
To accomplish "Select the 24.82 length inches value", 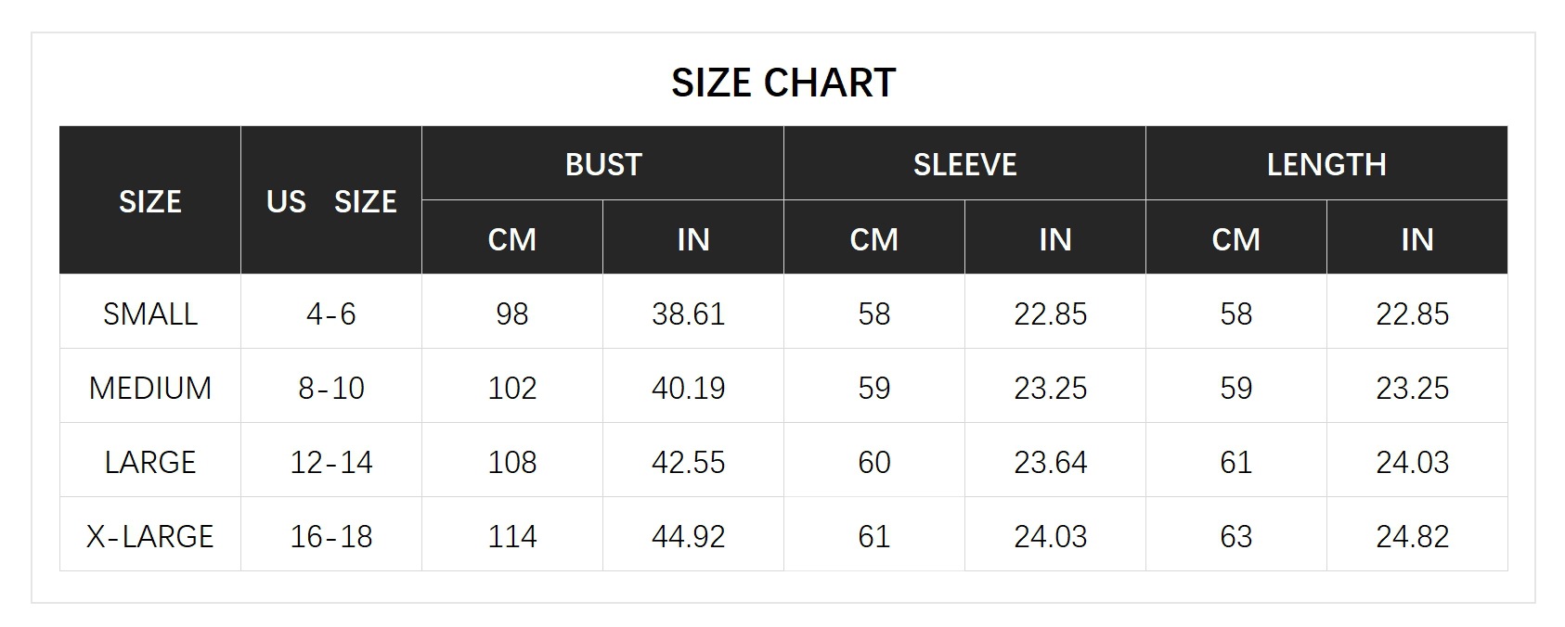I will (1412, 536).
